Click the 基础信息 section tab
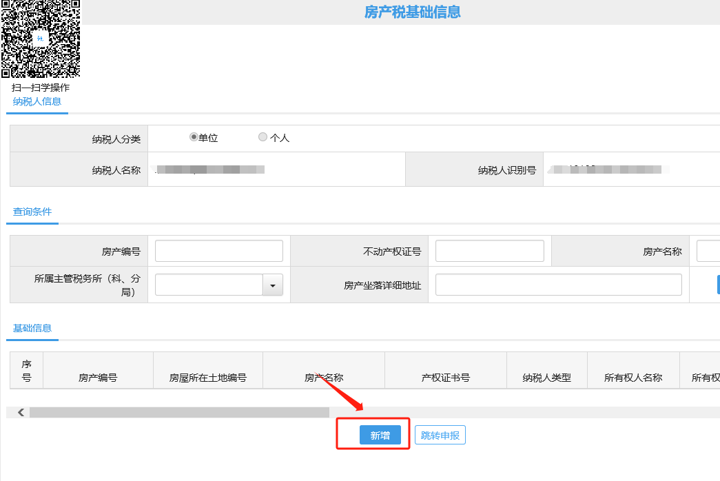720x481 pixels. point(32,328)
